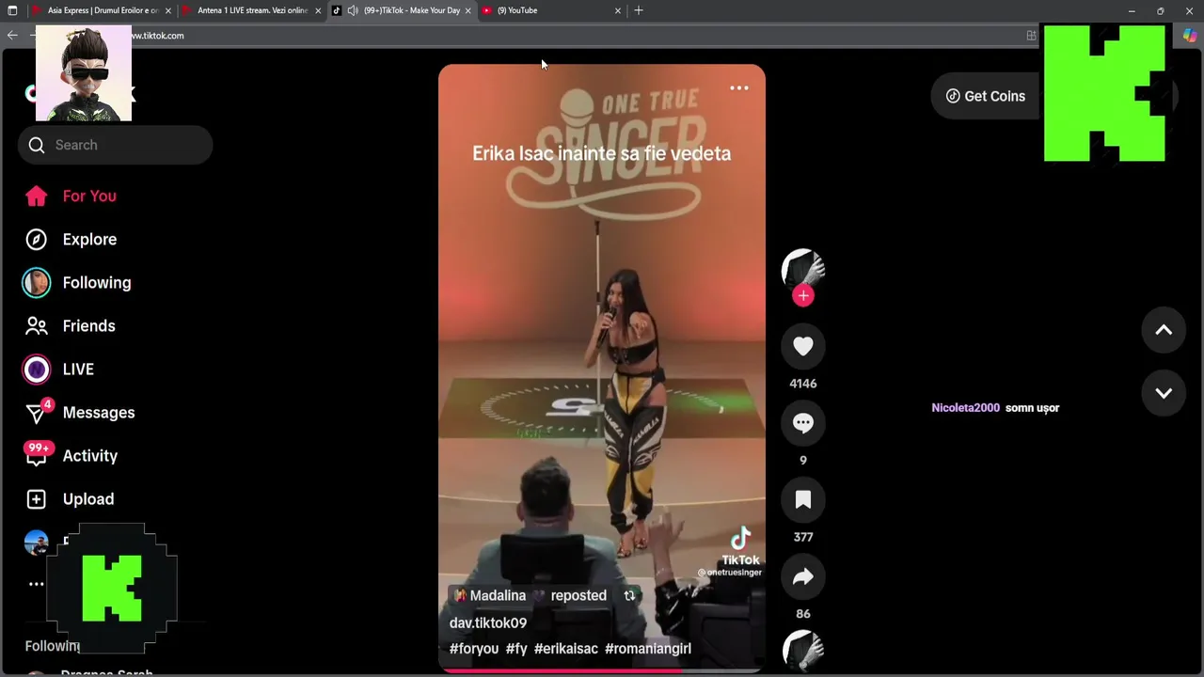This screenshot has height=677, width=1204.
Task: Focus the Search input field
Action: 115,145
